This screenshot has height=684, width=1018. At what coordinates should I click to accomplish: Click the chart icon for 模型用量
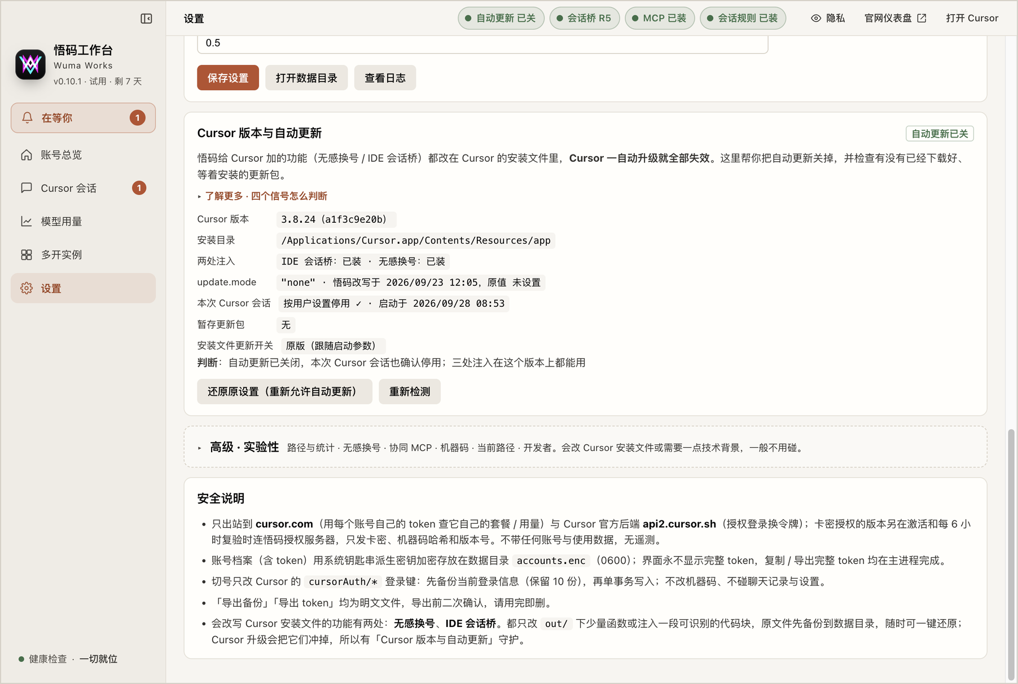(x=27, y=221)
